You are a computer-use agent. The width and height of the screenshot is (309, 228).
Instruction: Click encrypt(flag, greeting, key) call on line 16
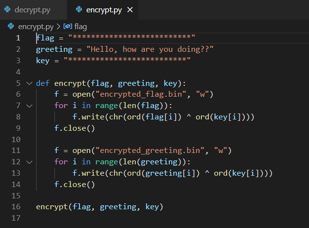click(x=100, y=207)
